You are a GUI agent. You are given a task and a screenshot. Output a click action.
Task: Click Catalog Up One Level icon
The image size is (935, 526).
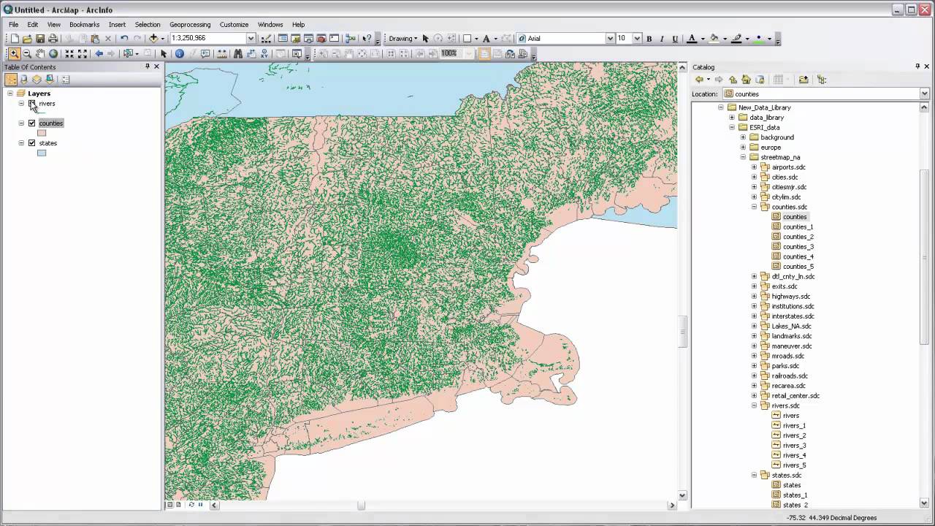733,80
